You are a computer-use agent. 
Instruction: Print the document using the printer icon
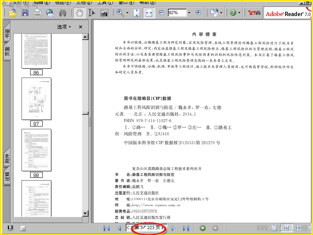[37, 13]
